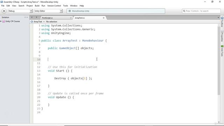224x126 pixels.
Task: Click the editor vertical scrollbar thumb
Action: pos(219,61)
